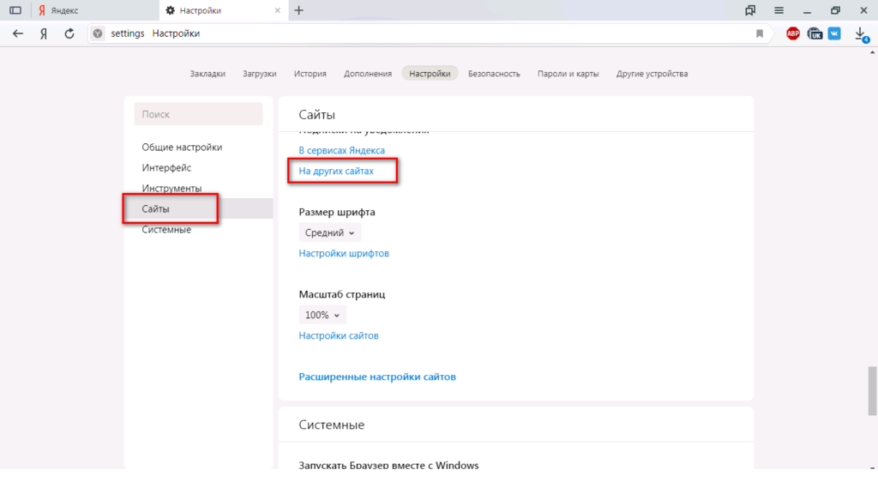Screen dimensions: 878x494
Task: Select Интерфейс in the left sidebar
Action: [x=166, y=168]
